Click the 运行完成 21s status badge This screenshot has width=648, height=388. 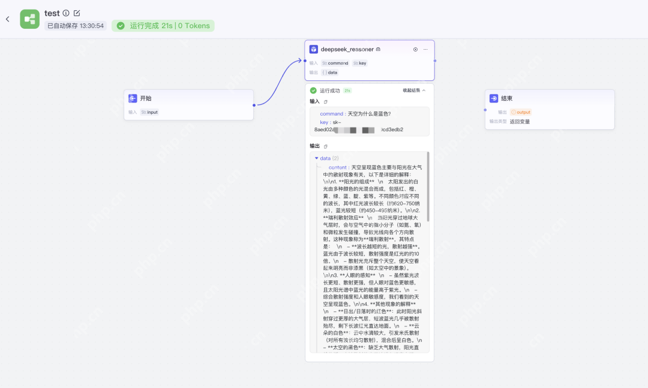(163, 26)
